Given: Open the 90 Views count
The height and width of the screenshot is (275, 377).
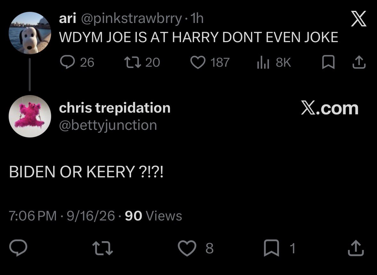Looking at the screenshot, I should tap(153, 215).
